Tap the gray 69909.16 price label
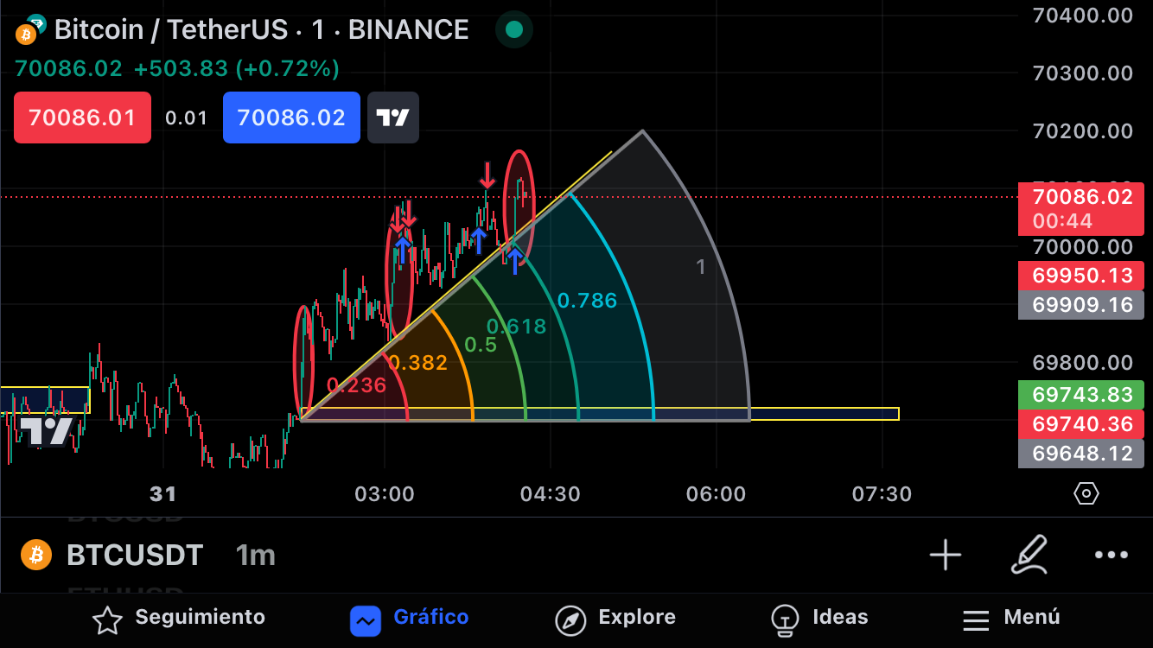1153x648 pixels. click(1081, 305)
